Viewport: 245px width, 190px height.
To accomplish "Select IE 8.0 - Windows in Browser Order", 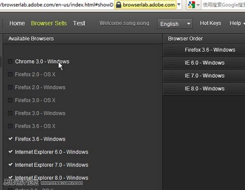I will [204, 89].
